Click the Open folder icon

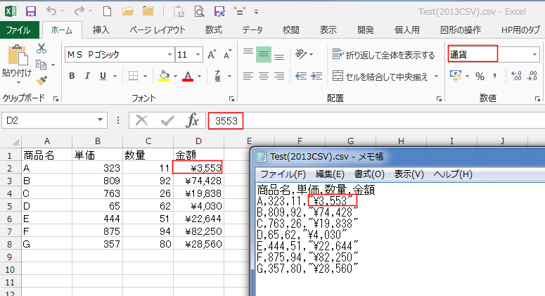pyautogui.click(x=127, y=11)
